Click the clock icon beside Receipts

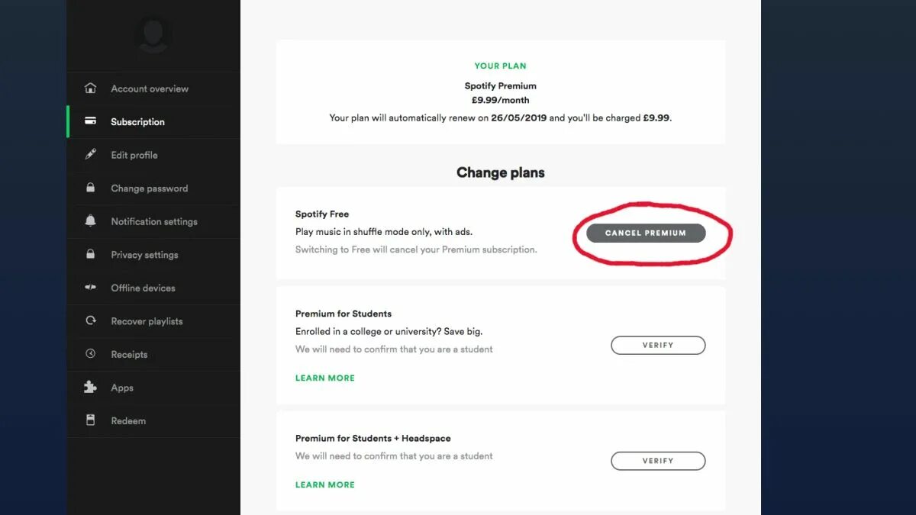point(90,354)
